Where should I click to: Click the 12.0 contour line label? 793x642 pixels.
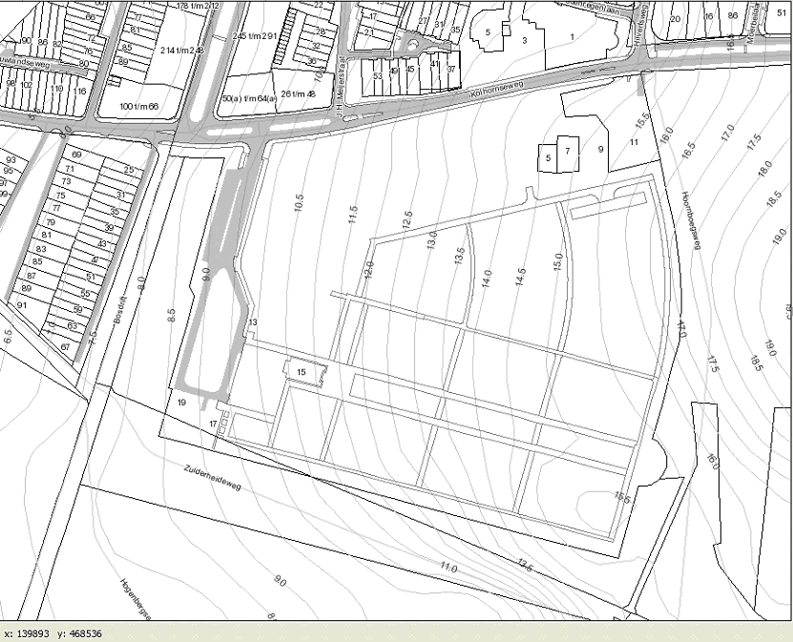coord(369,270)
